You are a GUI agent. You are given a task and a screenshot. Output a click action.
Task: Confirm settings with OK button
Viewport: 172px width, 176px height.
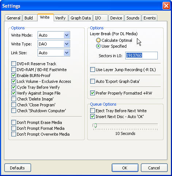click(125, 168)
